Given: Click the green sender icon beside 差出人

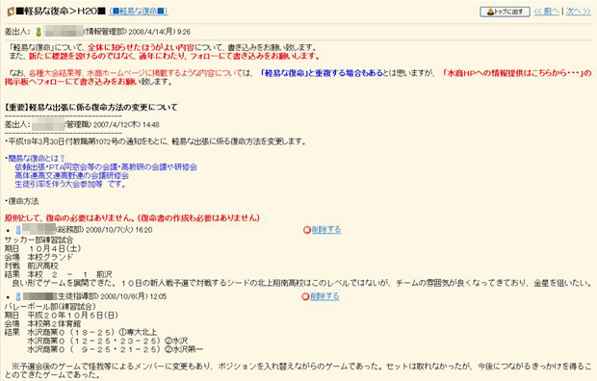Looking at the screenshot, I should pos(39,32).
